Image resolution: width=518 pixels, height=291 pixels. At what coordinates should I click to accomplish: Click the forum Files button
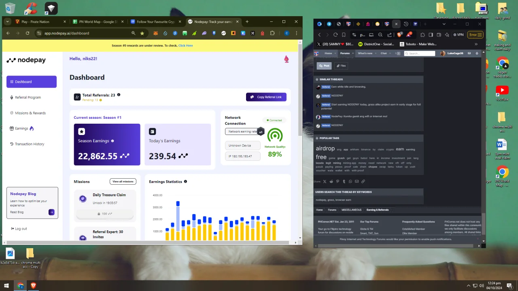click(341, 65)
